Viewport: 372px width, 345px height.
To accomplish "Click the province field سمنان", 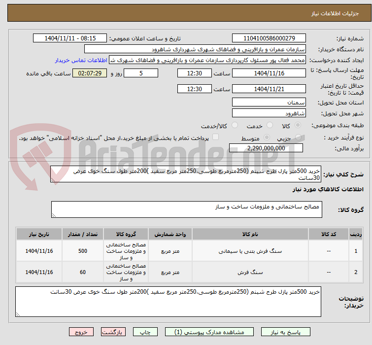I will click(269, 102).
